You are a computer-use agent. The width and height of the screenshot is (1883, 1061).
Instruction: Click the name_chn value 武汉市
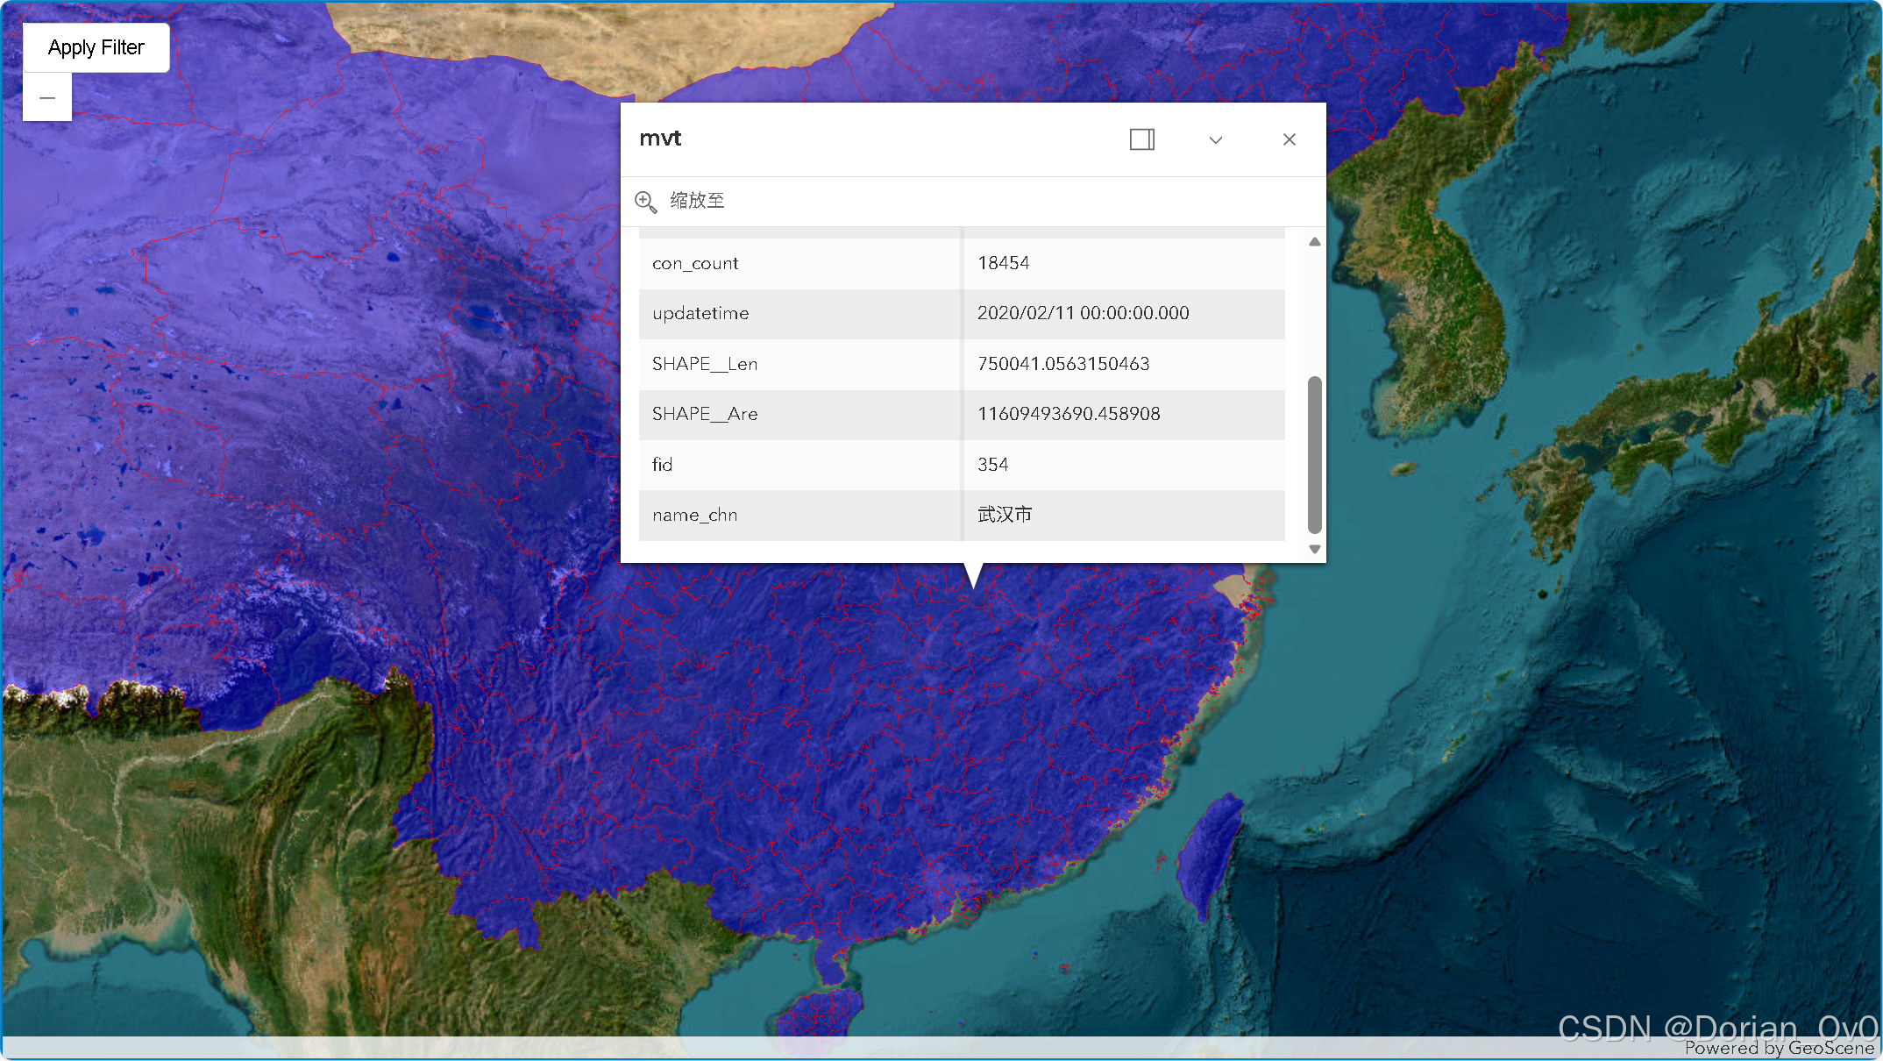[1005, 515]
